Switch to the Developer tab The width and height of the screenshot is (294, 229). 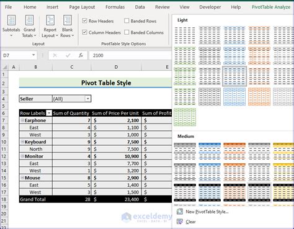(x=210, y=7)
